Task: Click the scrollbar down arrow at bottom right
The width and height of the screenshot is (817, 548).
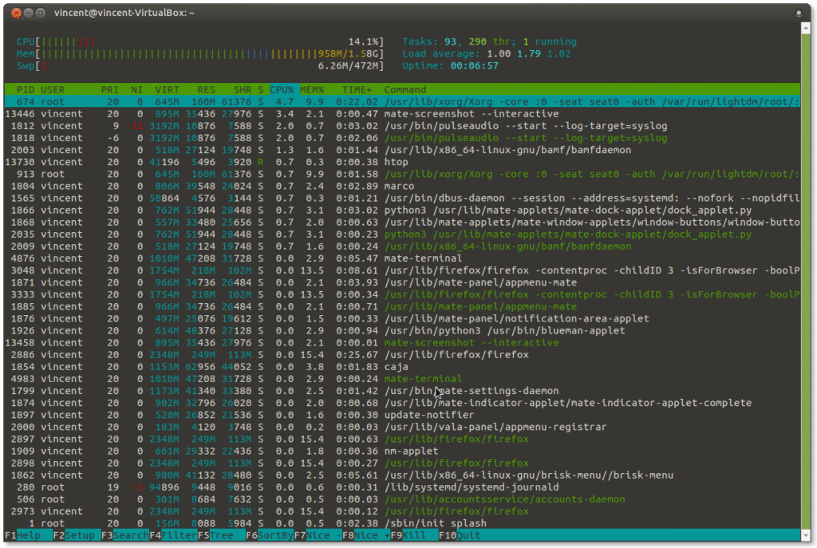Action: point(807,537)
